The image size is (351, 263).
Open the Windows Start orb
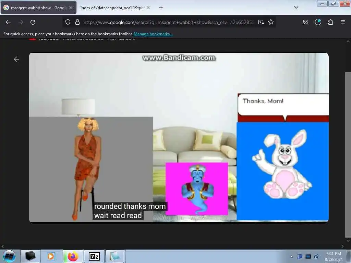[x=9, y=256]
